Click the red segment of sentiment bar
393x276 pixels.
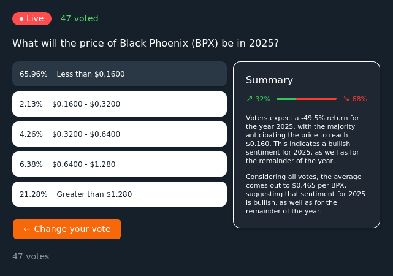click(x=316, y=99)
